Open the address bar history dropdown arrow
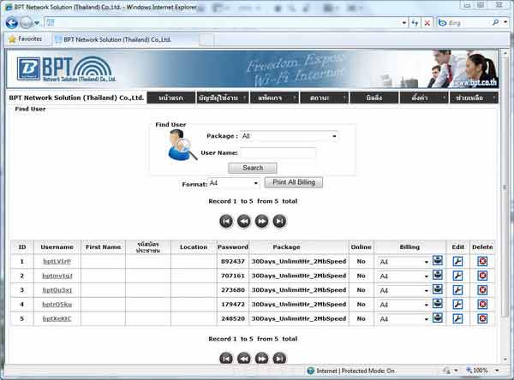 403,23
